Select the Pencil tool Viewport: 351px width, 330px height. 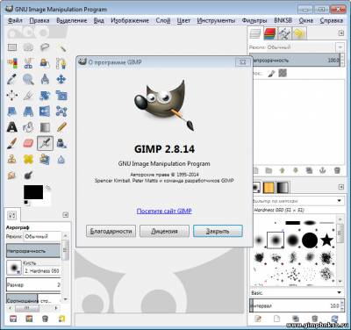[x=61, y=127]
